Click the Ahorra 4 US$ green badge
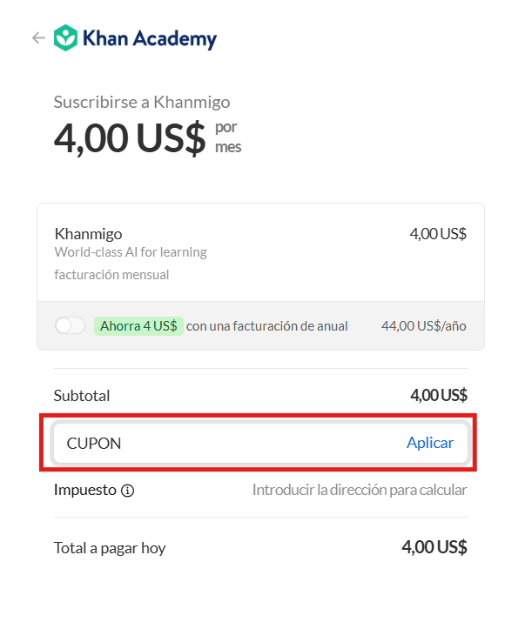Viewport: 525px width, 622px height. coord(138,326)
